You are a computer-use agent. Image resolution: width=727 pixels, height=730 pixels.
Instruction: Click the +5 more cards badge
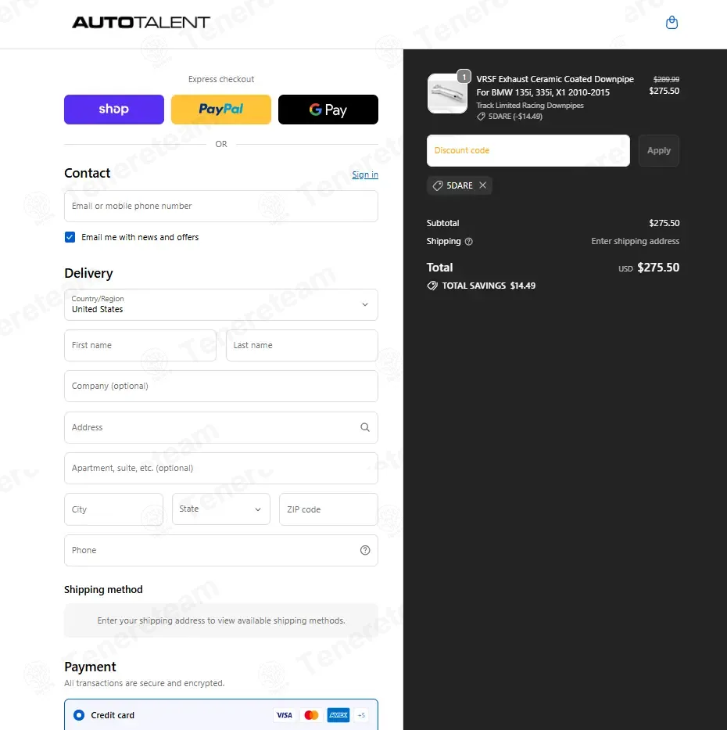(x=361, y=715)
